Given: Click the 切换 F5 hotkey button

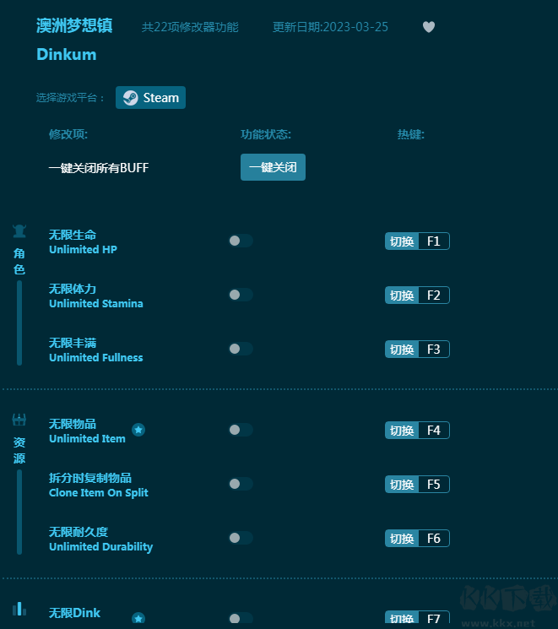Looking at the screenshot, I should pos(417,484).
